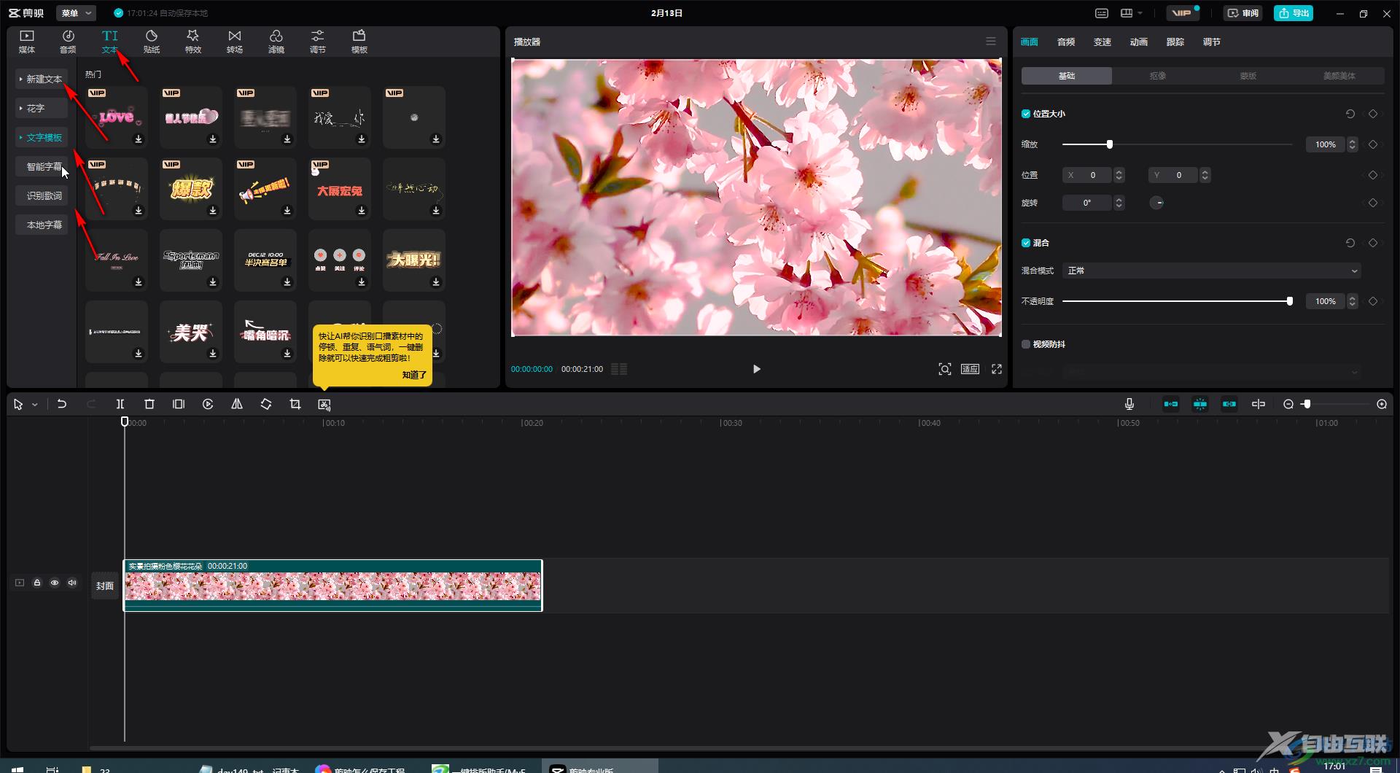Click the freeze frame tool icon
1400x773 pixels.
click(179, 404)
